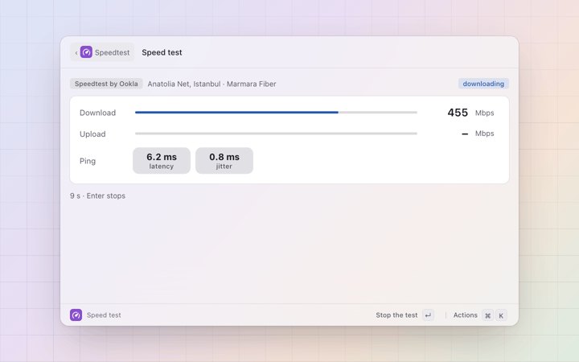The image size is (579, 362).
Task: Click the Upload progress bar
Action: point(276,134)
